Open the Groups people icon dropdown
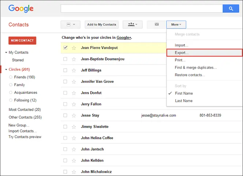 [132, 25]
